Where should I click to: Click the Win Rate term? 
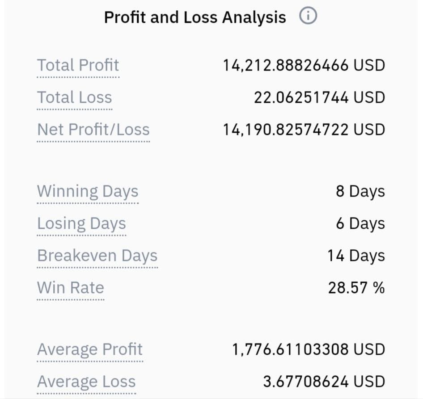[71, 288]
